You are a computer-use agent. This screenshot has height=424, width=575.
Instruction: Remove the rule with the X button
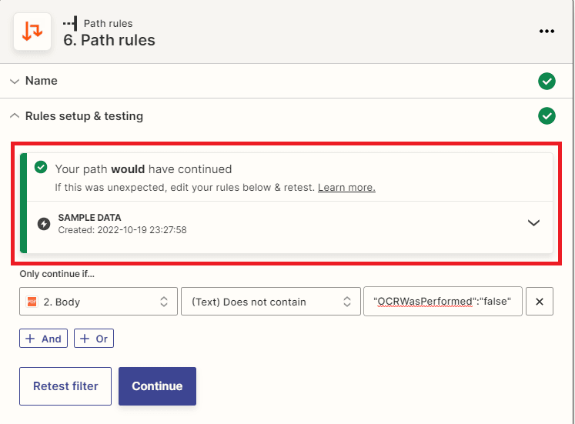tap(540, 302)
